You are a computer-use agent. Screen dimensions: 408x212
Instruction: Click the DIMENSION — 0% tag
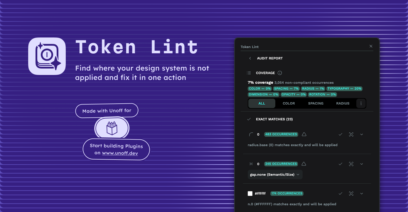click(264, 95)
